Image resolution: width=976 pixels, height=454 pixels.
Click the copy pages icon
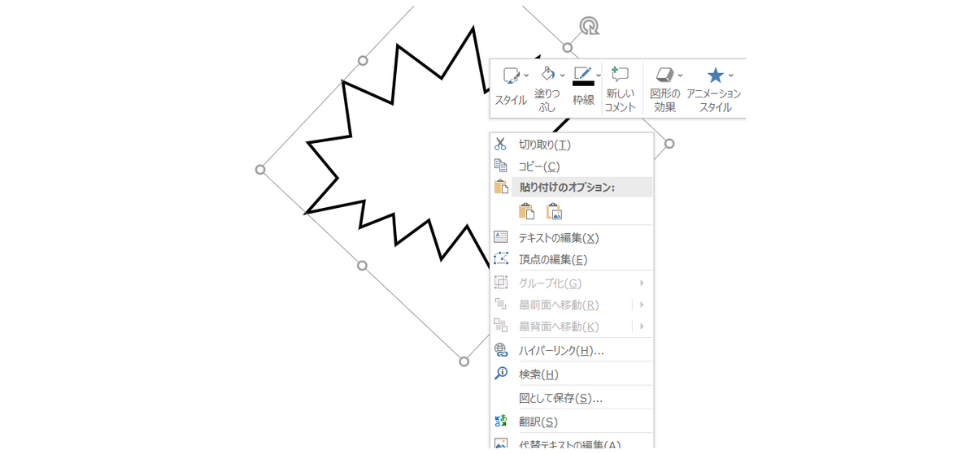(x=501, y=165)
